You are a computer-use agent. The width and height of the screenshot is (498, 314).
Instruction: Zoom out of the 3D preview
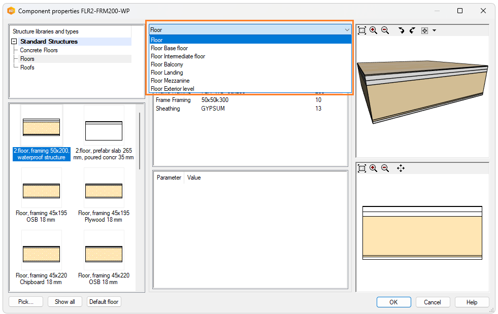385,30
